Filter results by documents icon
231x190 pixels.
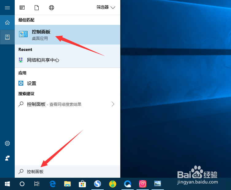[37, 7]
